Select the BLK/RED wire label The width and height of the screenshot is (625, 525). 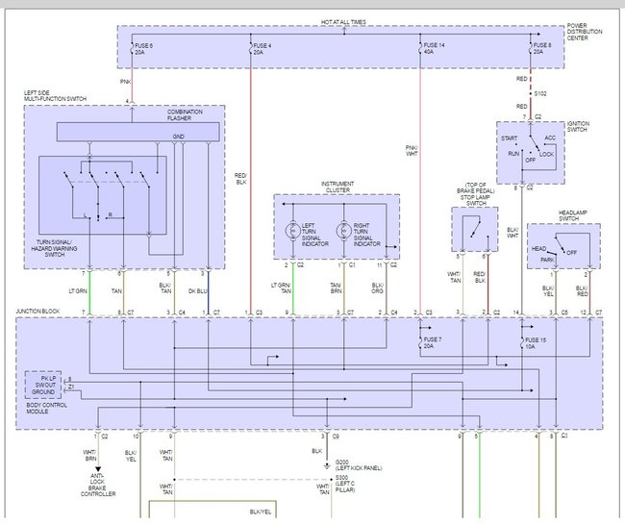tap(582, 291)
